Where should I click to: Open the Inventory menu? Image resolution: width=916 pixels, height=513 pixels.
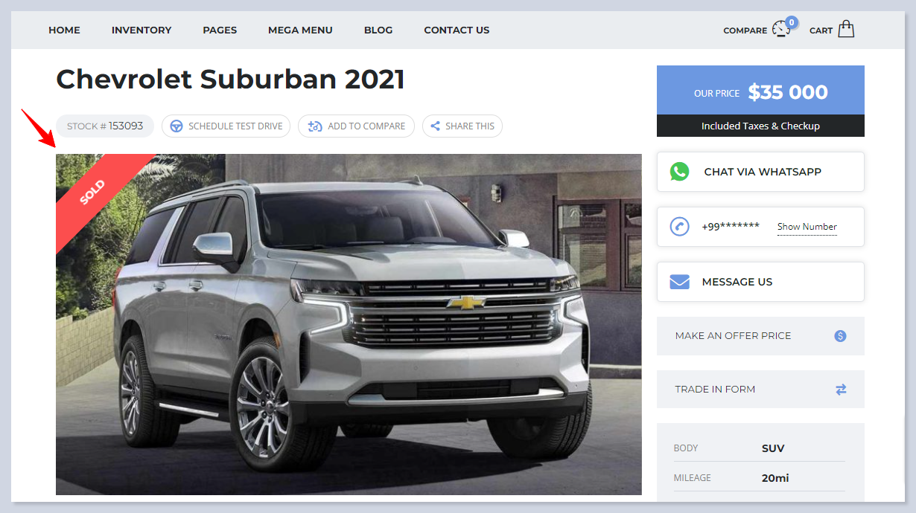pyautogui.click(x=141, y=30)
